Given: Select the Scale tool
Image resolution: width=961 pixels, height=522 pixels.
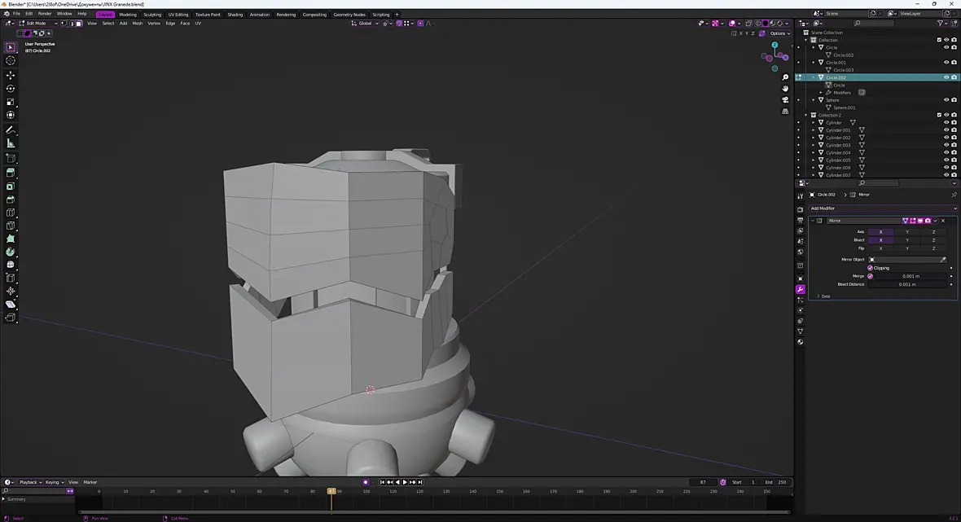Looking at the screenshot, I should coord(11,102).
